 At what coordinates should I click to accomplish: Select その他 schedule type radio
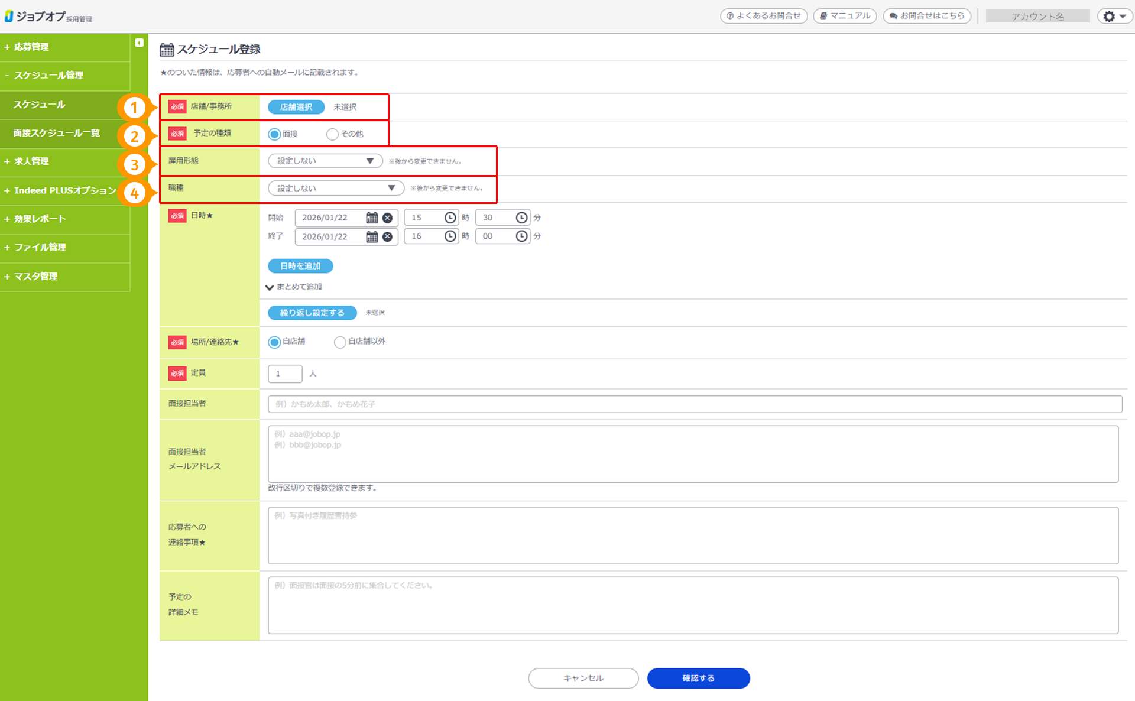[x=332, y=134]
